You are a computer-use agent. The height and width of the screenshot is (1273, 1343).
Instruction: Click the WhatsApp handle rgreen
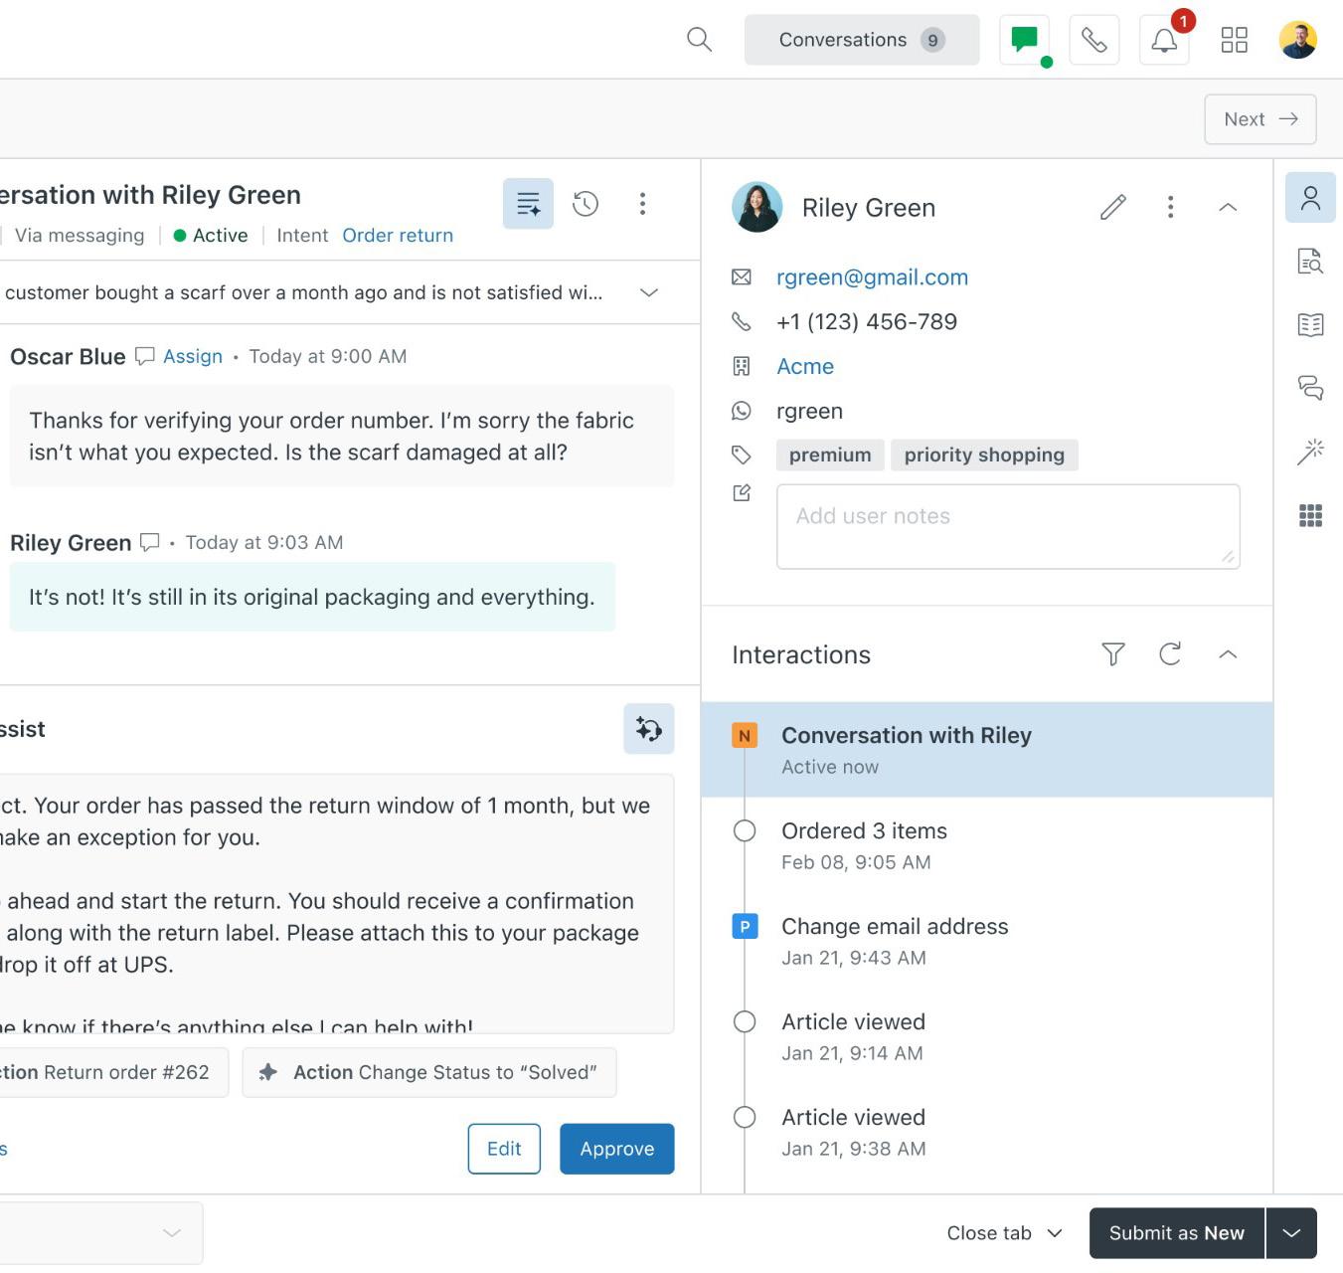[x=809, y=411]
